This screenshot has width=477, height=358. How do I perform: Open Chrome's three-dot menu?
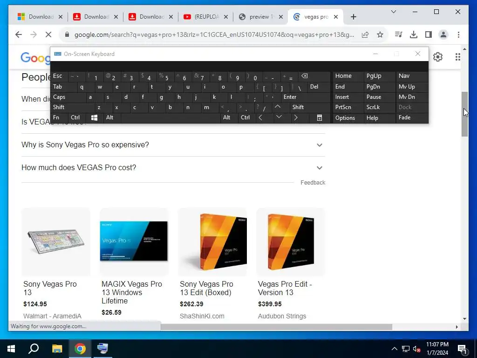pyautogui.click(x=458, y=34)
